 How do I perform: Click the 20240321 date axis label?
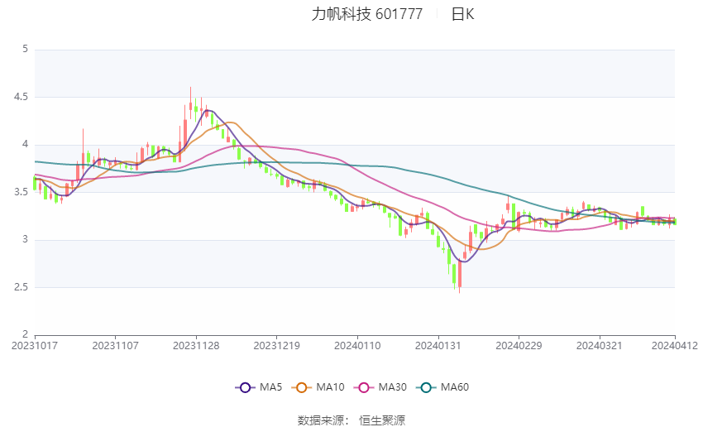600,346
